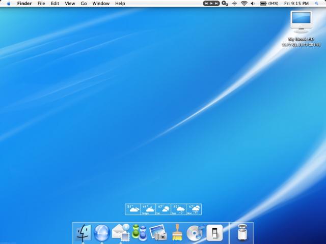Click the waveform activity menu bar icon

[234, 4]
